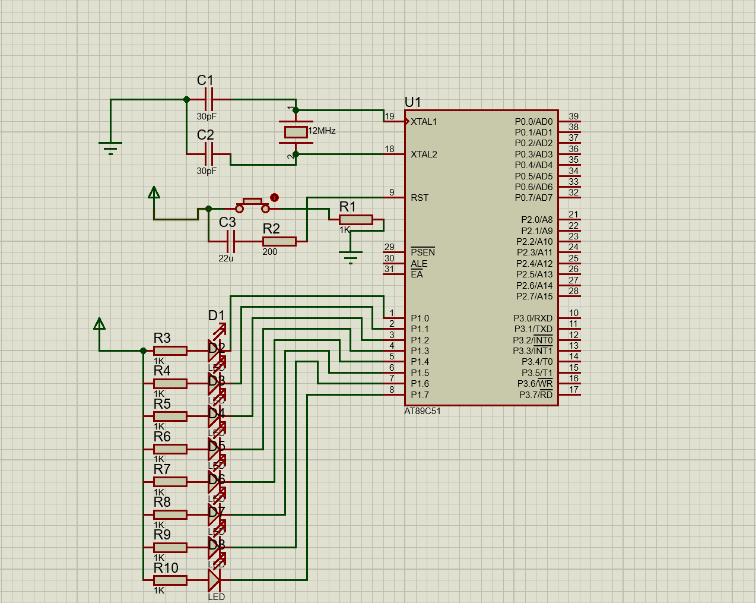
Task: Click the P3.7/RD pin label
Action: tap(536, 395)
